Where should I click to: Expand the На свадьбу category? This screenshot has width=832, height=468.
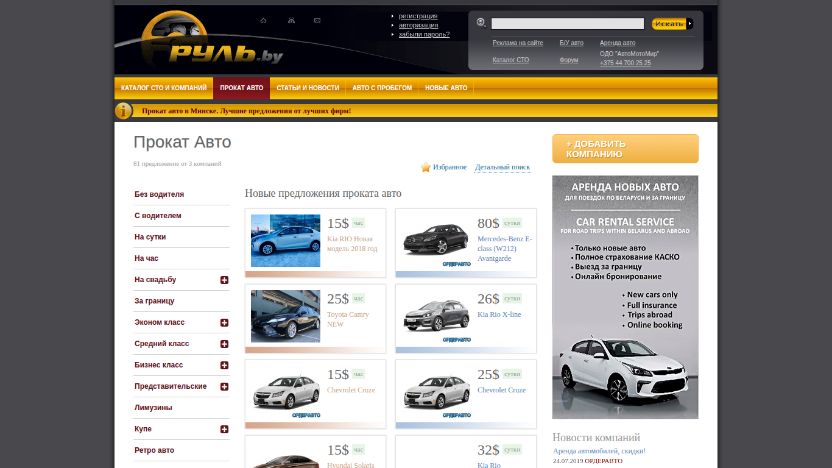pos(224,280)
